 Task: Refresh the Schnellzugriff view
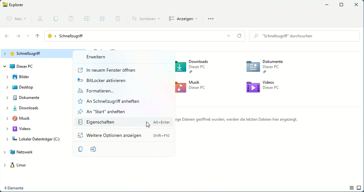(x=239, y=36)
